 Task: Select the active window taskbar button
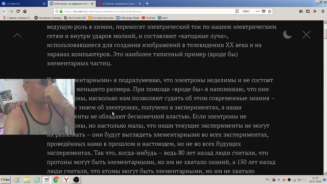tap(46, 179)
